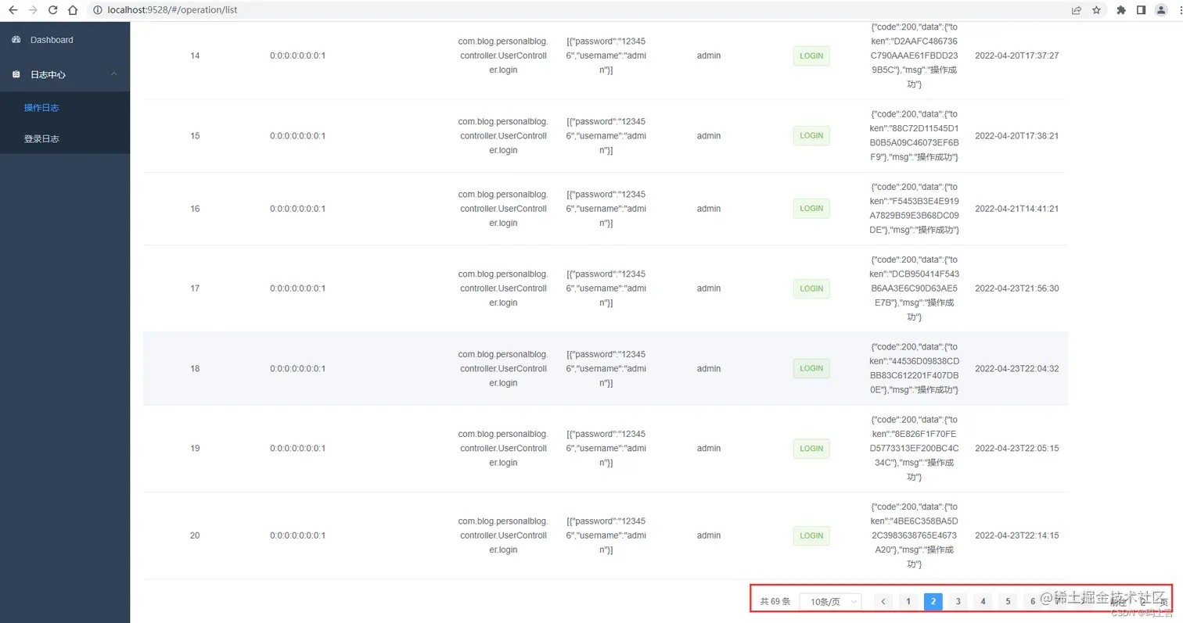Select the row number 16 cell

(195, 209)
